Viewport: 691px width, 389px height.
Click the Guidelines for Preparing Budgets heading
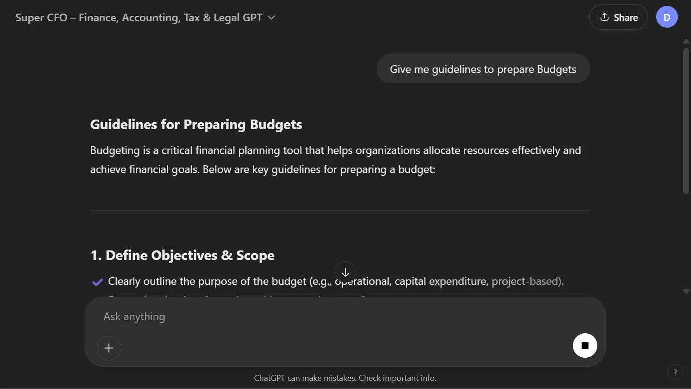196,125
